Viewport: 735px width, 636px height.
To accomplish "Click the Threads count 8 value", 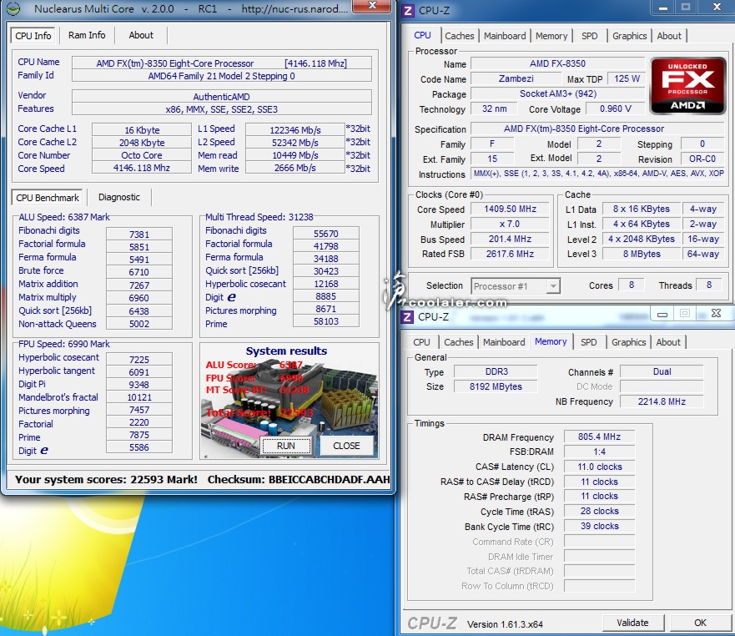I will click(x=709, y=285).
